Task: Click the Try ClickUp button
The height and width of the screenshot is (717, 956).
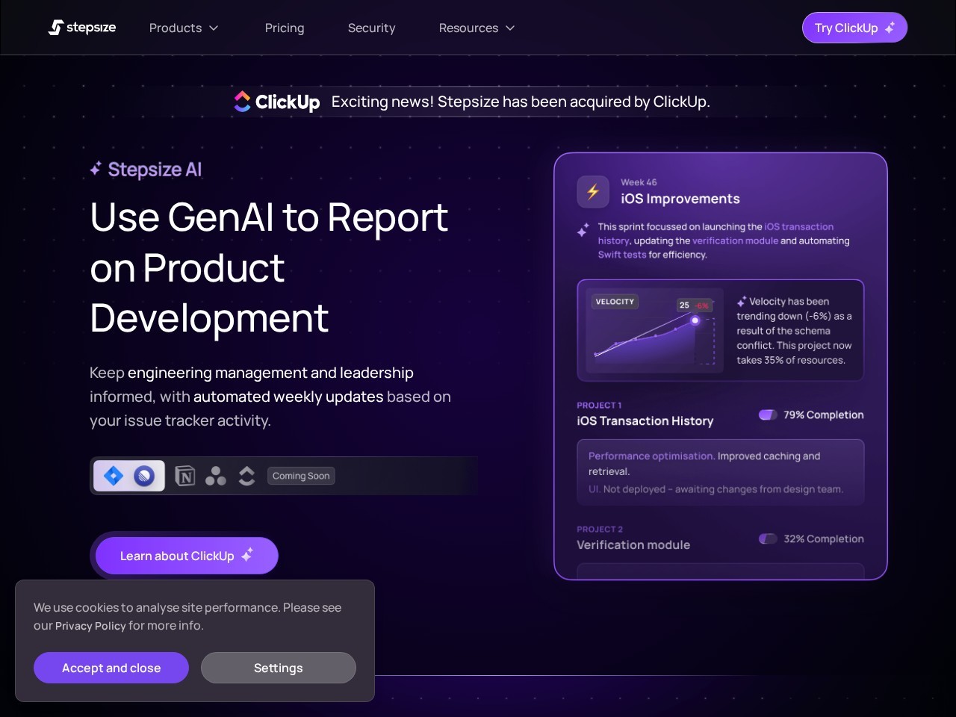Action: click(x=854, y=28)
